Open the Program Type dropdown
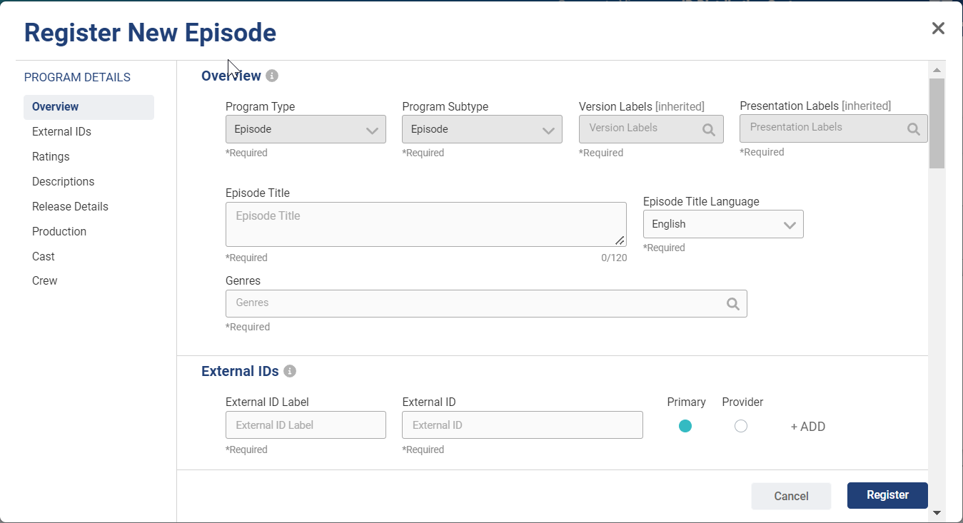Viewport: 963px width, 523px height. pyautogui.click(x=306, y=130)
